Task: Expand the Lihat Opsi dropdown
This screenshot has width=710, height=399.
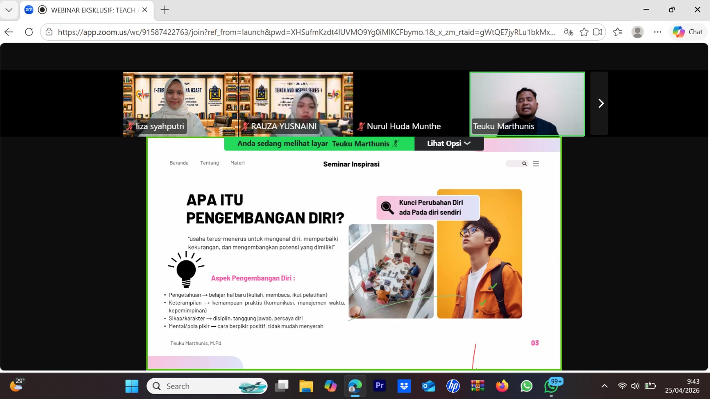Action: point(449,143)
